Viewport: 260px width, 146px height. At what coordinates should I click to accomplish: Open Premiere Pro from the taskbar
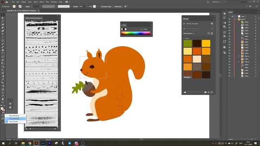coord(50,143)
